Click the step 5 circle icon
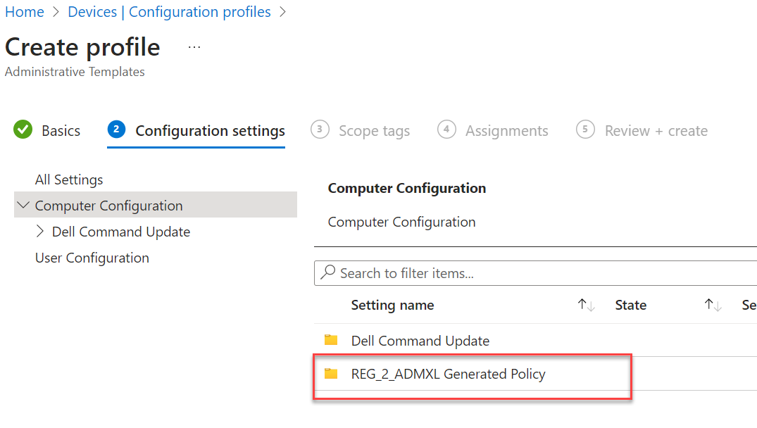 point(585,130)
